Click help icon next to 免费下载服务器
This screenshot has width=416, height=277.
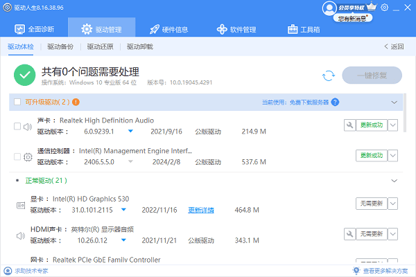pos(335,102)
